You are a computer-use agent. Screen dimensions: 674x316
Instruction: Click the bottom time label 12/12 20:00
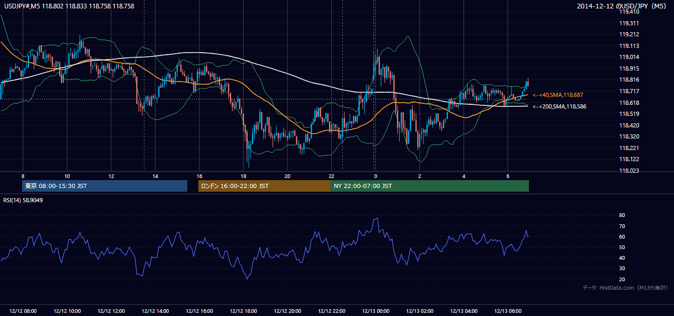coord(287,311)
